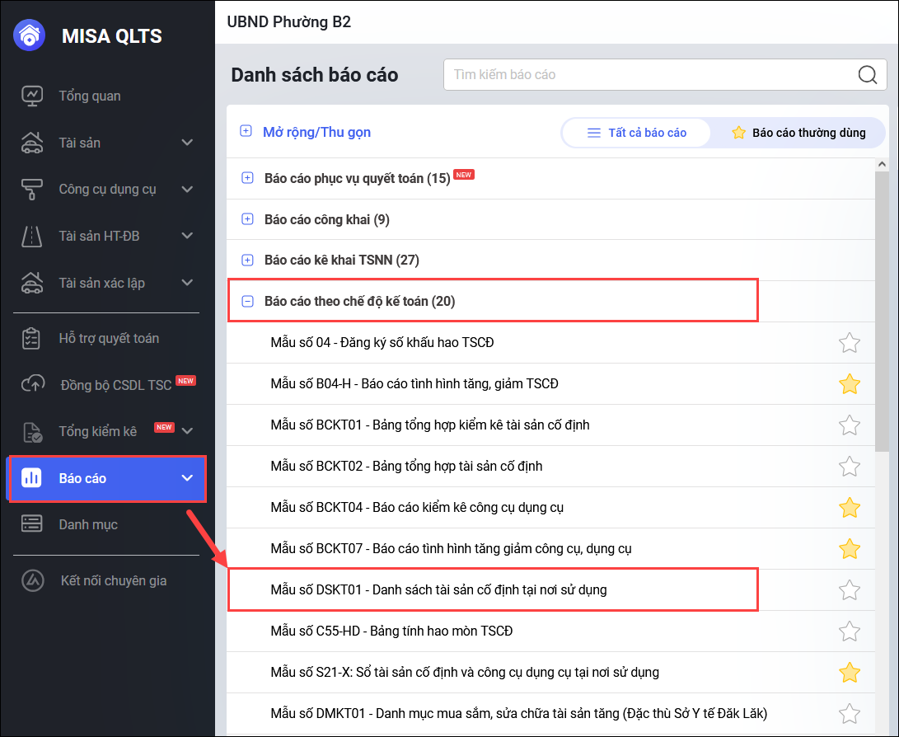Click the UBND Phường B2 unit name
Screen dimensions: 899x737
289,21
